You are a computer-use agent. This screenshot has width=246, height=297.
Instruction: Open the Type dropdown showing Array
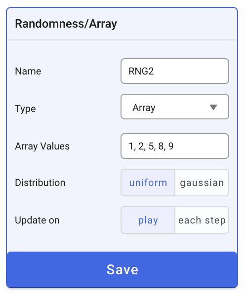pos(175,107)
